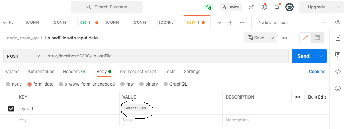Select the form-data body type
The width and height of the screenshot is (346, 129).
(29, 84)
